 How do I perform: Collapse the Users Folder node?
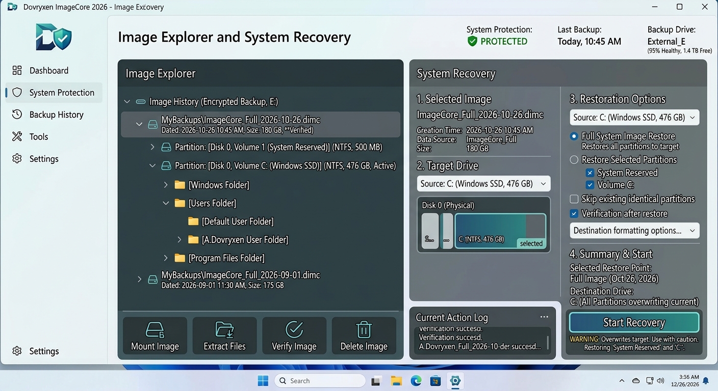166,203
